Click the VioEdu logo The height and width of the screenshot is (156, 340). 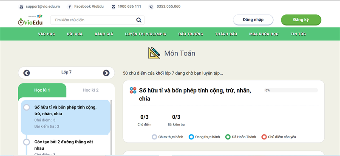[30, 20]
